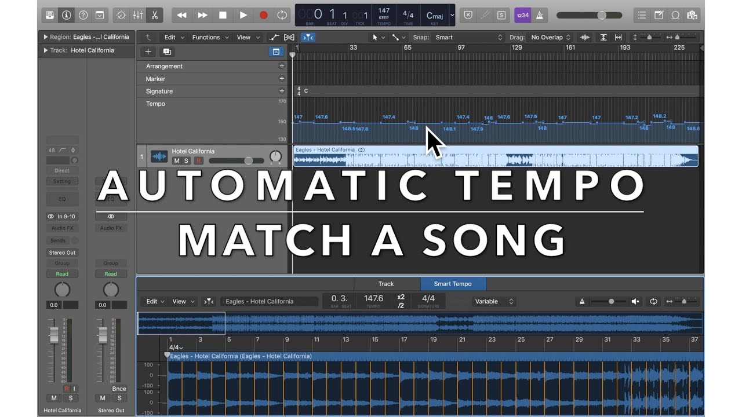This screenshot has height=417, width=742.
Task: Toggle the Editors scissors button
Action: [x=155, y=15]
